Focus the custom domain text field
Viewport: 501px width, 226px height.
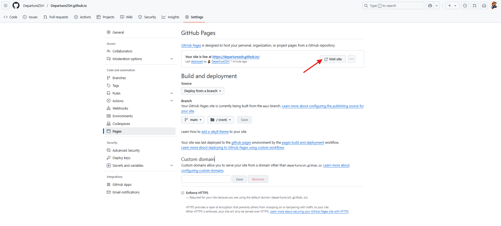click(x=206, y=179)
